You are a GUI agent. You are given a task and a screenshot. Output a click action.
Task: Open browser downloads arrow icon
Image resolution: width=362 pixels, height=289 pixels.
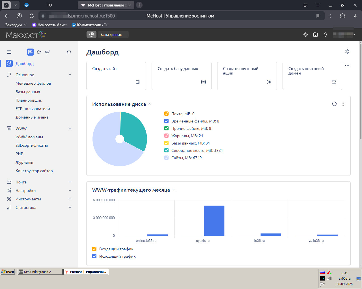click(x=355, y=16)
